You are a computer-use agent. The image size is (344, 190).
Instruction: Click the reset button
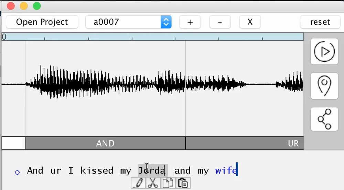coord(320,22)
